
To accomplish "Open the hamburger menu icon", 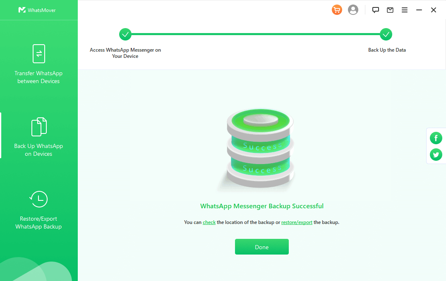I will click(x=405, y=10).
